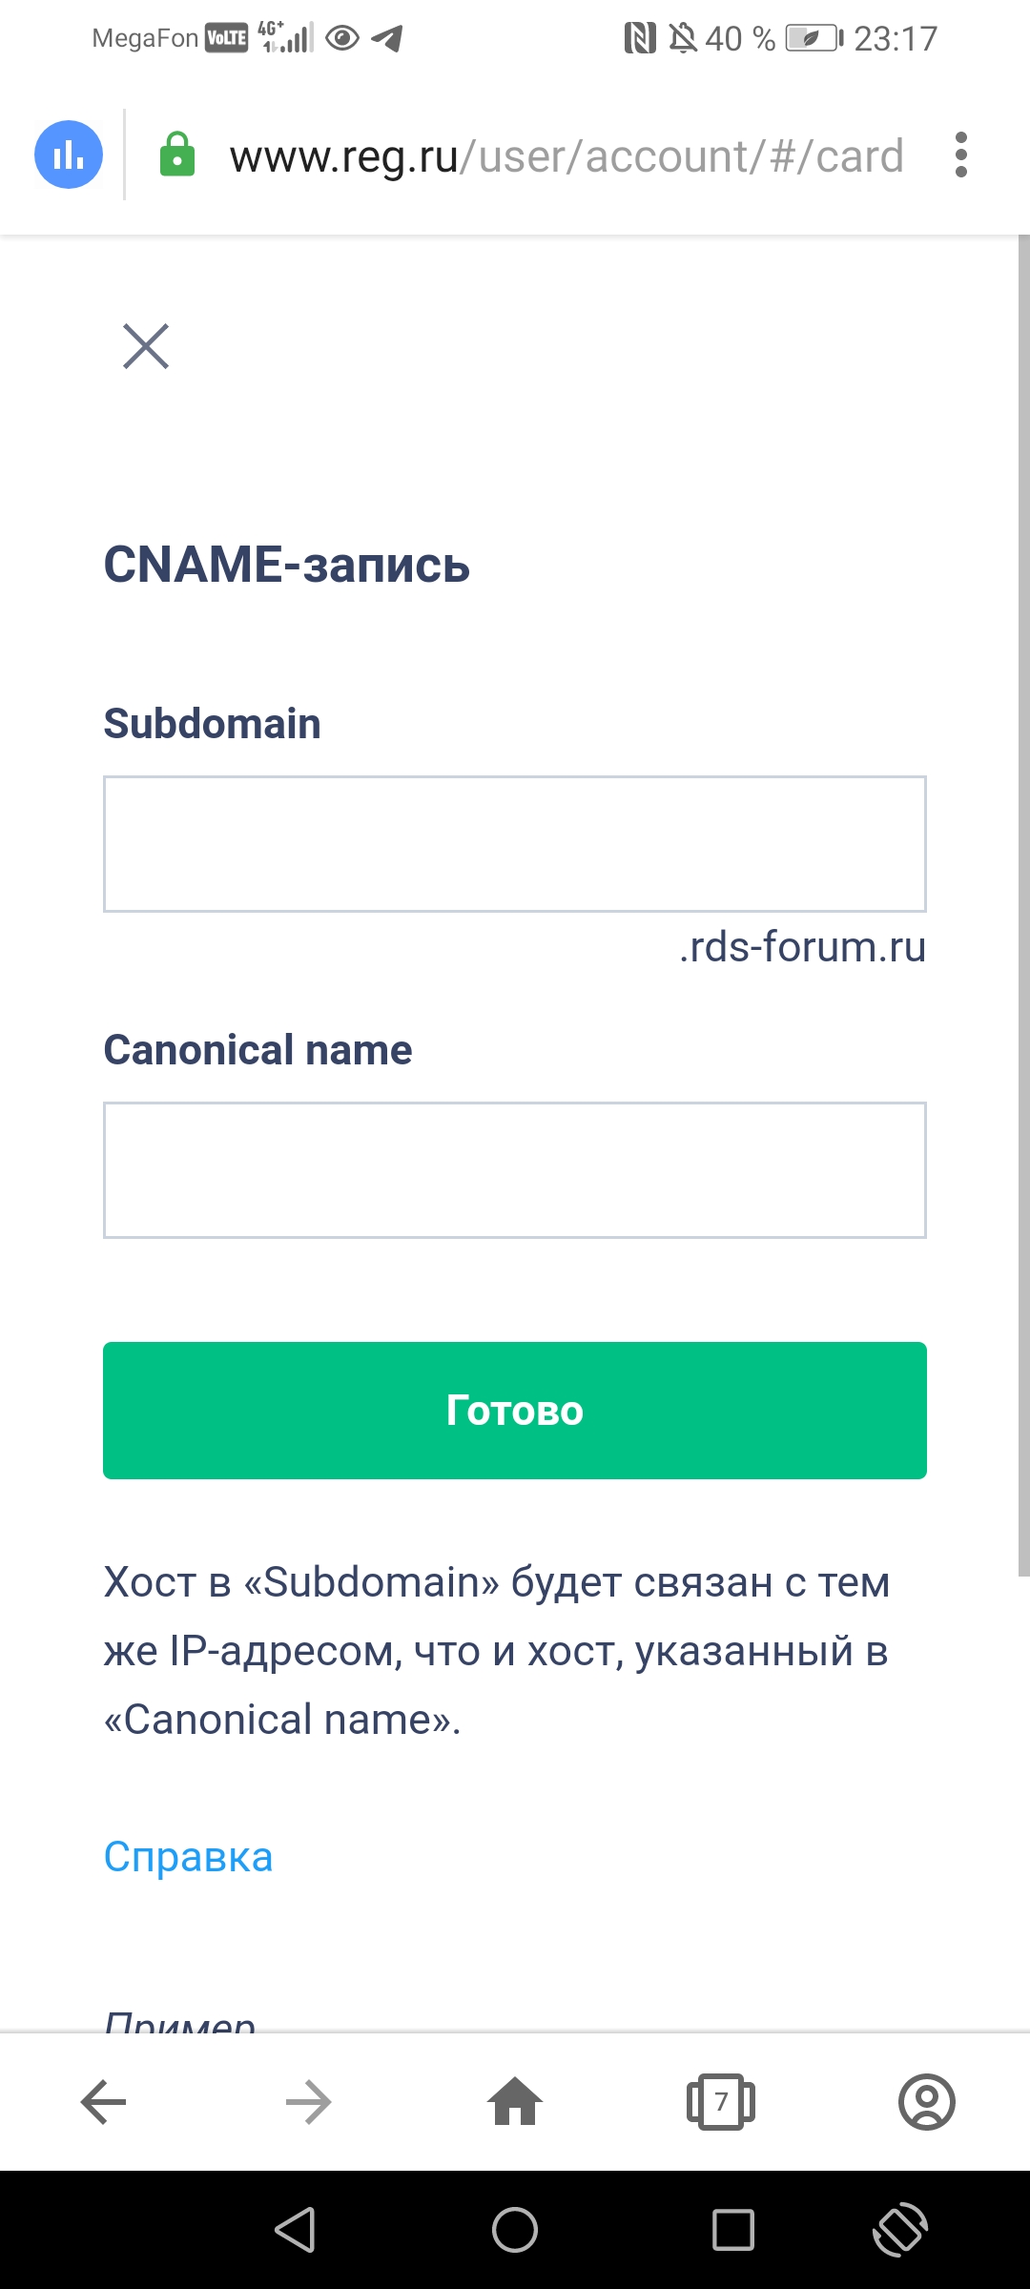View site security via green padlock icon
1030x2289 pixels.
176,155
